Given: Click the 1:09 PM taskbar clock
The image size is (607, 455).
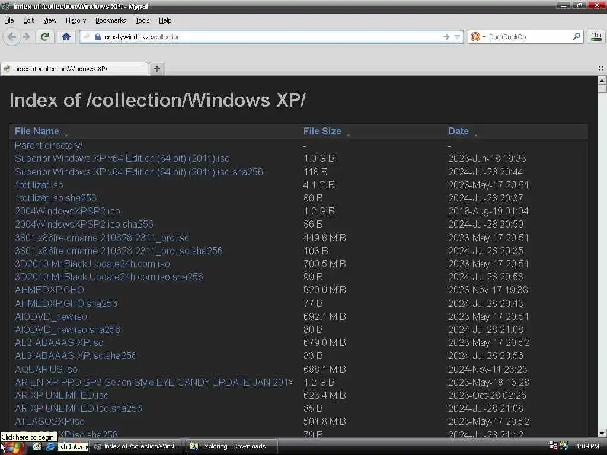Looking at the screenshot, I should point(587,446).
